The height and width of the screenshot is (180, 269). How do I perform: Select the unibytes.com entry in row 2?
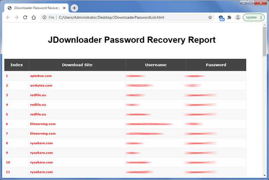click(41, 86)
